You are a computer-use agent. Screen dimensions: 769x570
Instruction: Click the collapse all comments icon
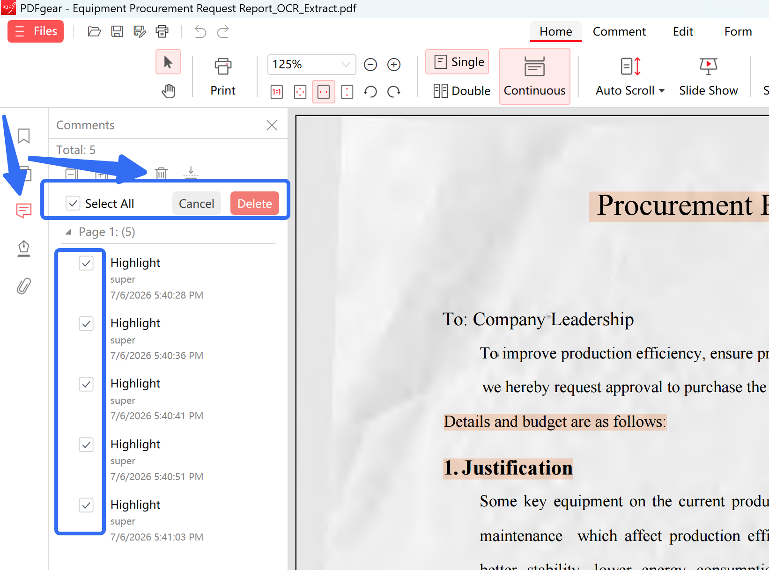click(71, 174)
